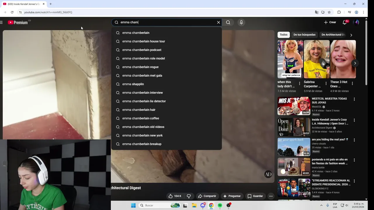Select suggestion 'emma chamberlain old videos'
The width and height of the screenshot is (374, 210).
click(166, 127)
